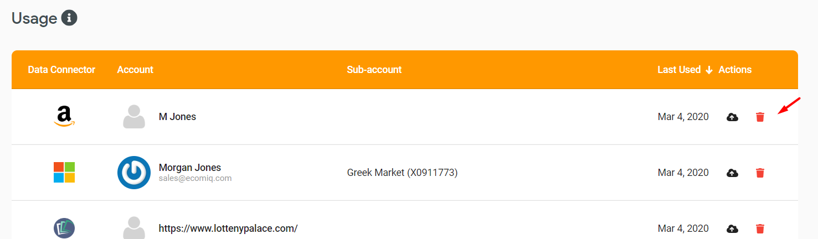Screen dimensions: 818x239
Task: Select the Amazon connector logo
Action: 64,117
